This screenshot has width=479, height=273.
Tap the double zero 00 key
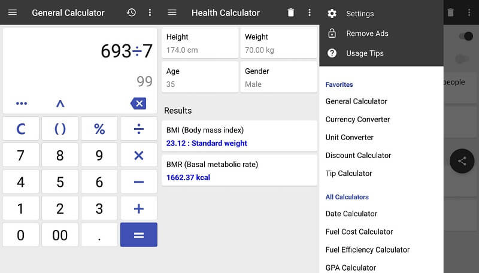tap(60, 235)
